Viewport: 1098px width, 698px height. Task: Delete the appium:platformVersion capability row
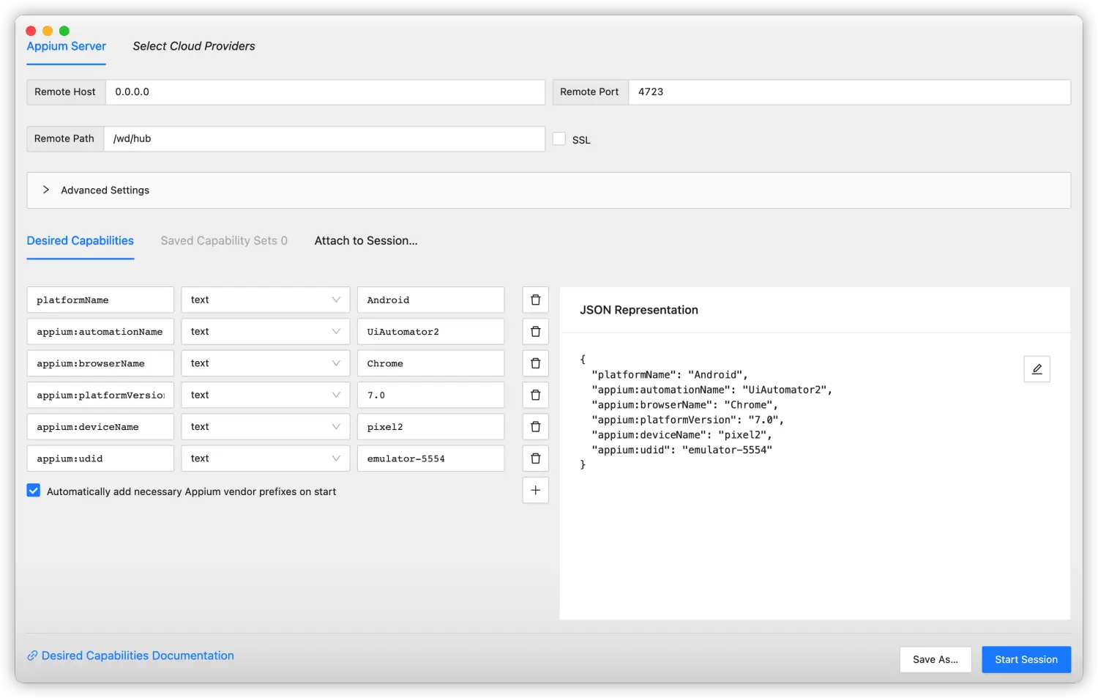coord(535,395)
